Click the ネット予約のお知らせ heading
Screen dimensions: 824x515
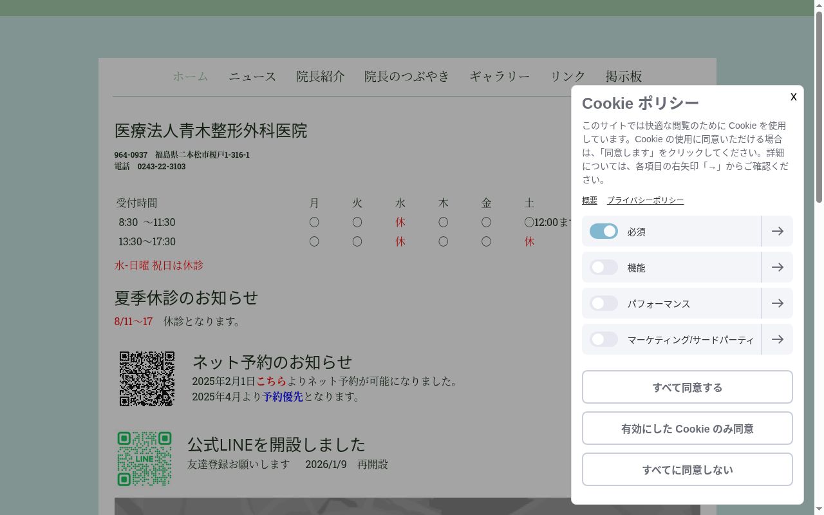(x=272, y=362)
